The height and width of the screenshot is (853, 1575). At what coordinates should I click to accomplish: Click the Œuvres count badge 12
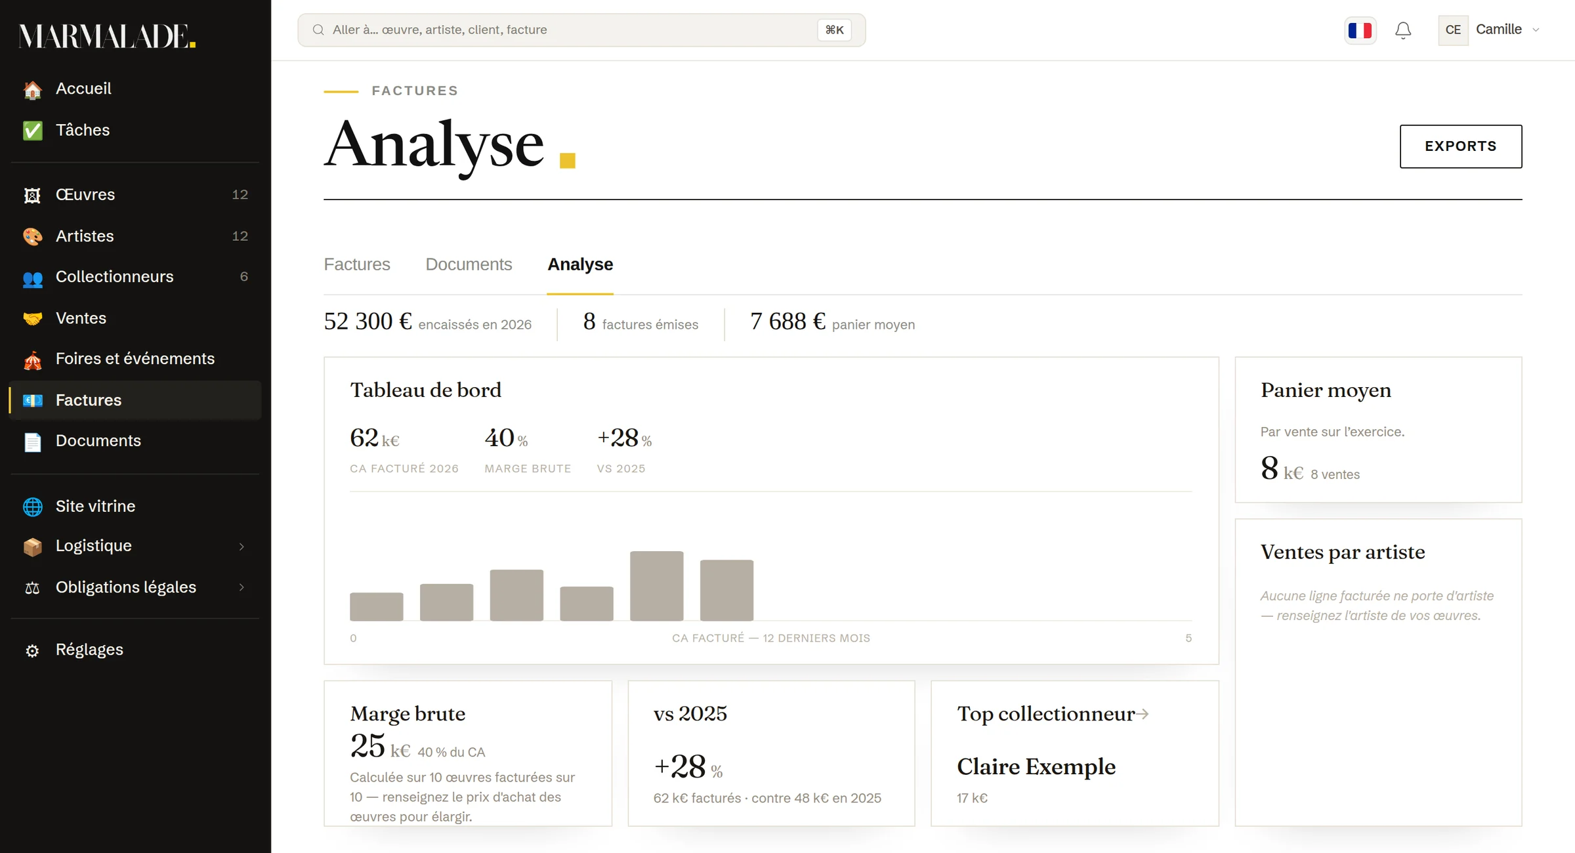coord(240,194)
